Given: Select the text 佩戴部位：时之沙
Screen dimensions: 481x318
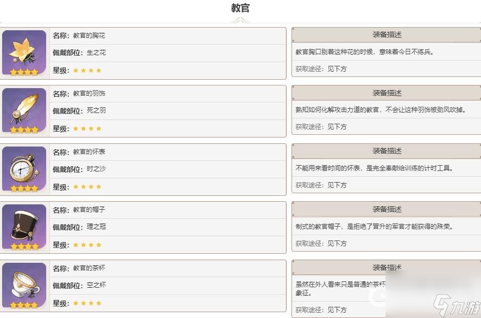Looking at the screenshot, I should pyautogui.click(x=79, y=169).
